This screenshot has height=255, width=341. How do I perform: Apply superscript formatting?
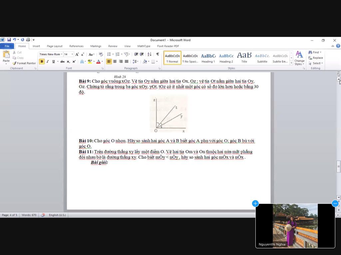(x=74, y=61)
